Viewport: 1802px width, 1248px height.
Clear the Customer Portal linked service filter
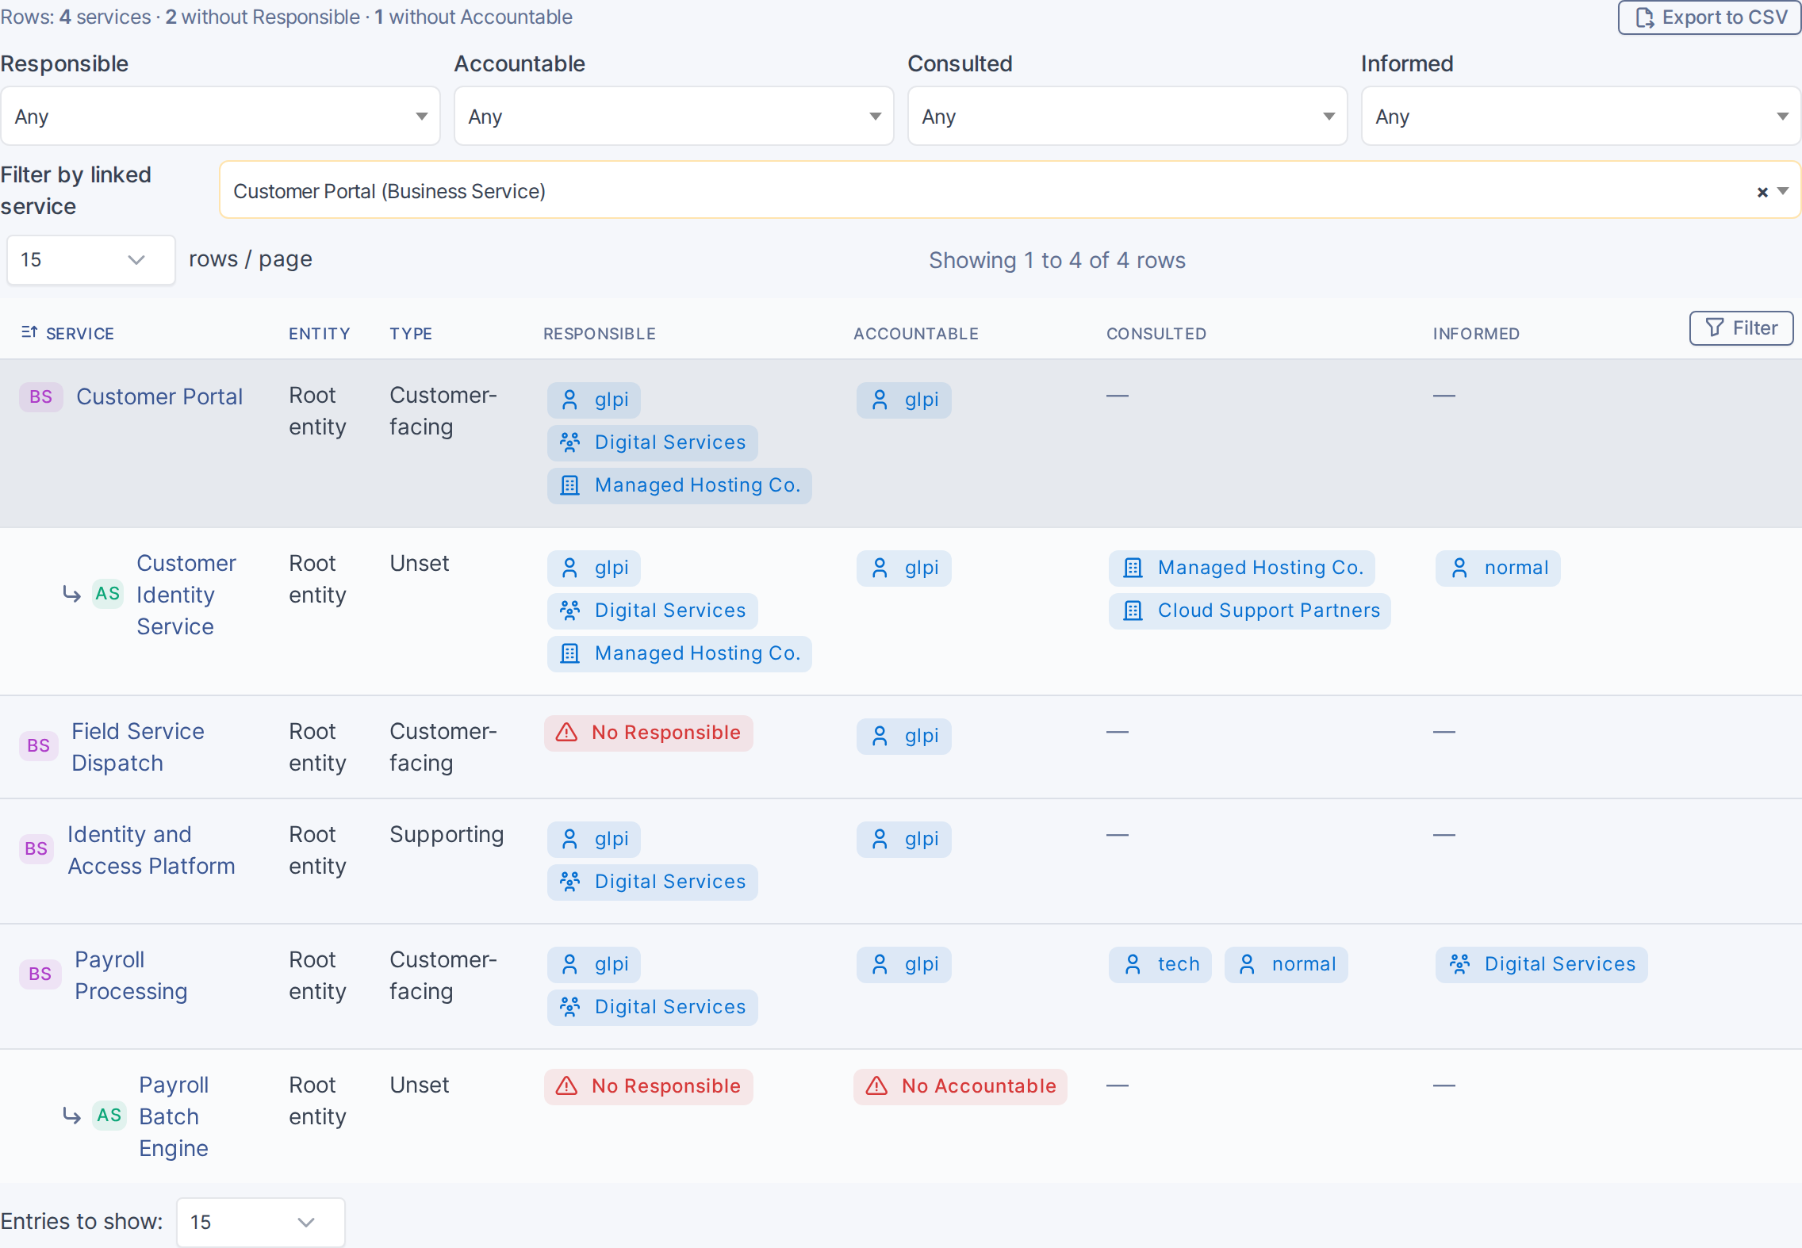click(x=1762, y=192)
